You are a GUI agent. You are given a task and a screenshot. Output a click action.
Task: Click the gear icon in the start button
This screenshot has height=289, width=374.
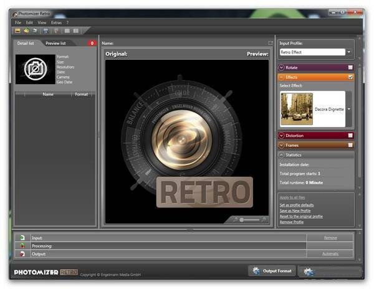(x=309, y=272)
